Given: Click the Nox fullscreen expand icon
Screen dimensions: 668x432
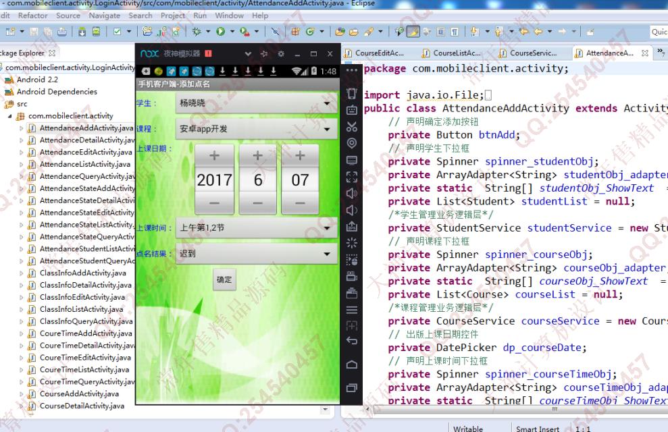Looking at the screenshot, I should tap(351, 177).
